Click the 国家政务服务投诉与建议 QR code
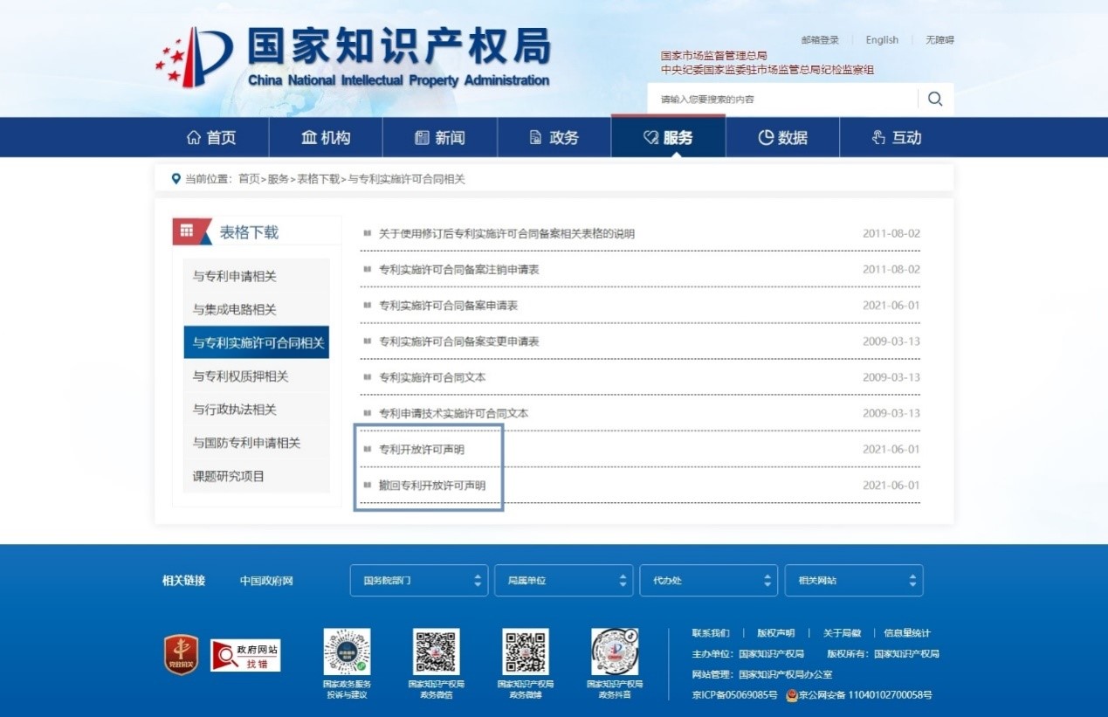The image size is (1108, 717). (x=347, y=652)
